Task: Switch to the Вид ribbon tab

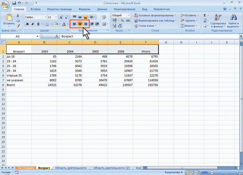Action: (x=145, y=9)
